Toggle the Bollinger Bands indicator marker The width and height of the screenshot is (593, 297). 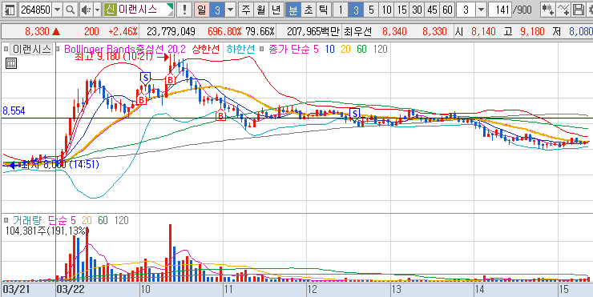click(58, 49)
